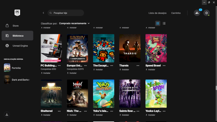Switch to grid view

point(158,23)
